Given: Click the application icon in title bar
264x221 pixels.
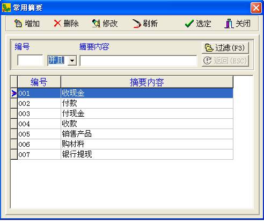Looking at the screenshot, I should click(6, 8).
